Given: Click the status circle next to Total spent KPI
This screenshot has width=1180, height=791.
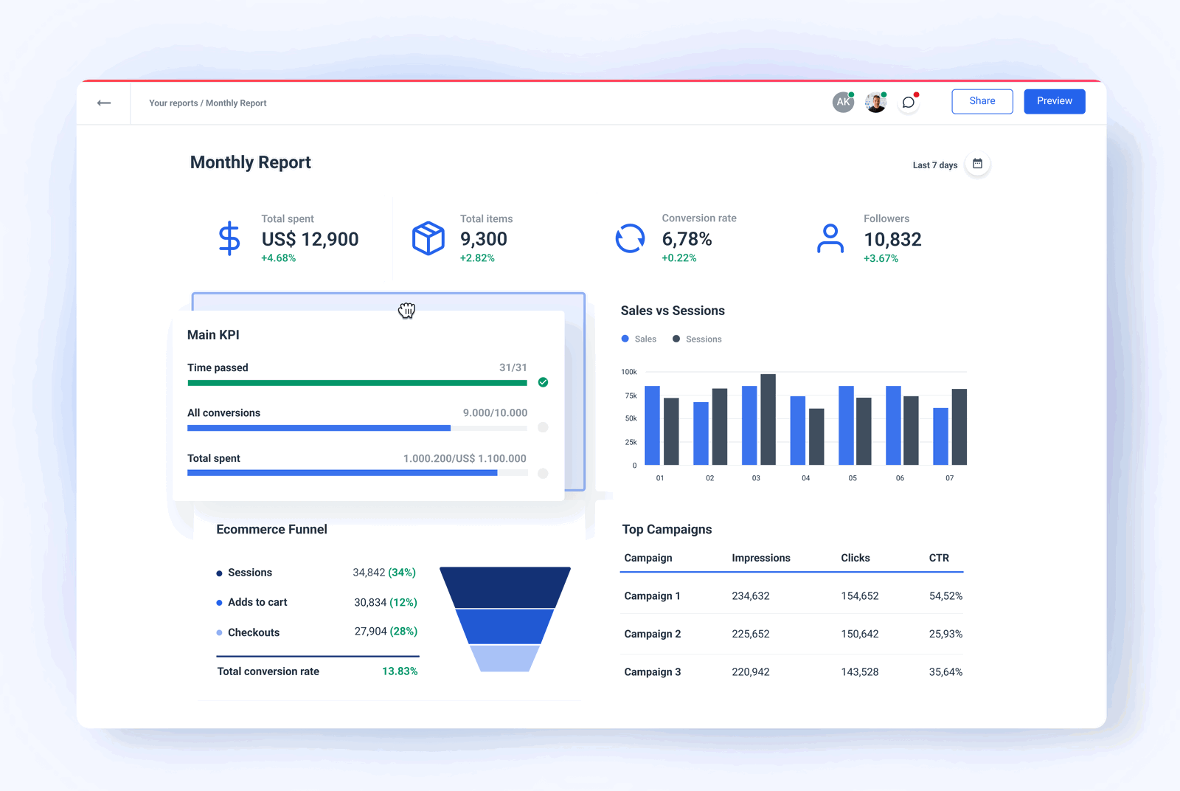Looking at the screenshot, I should (543, 472).
